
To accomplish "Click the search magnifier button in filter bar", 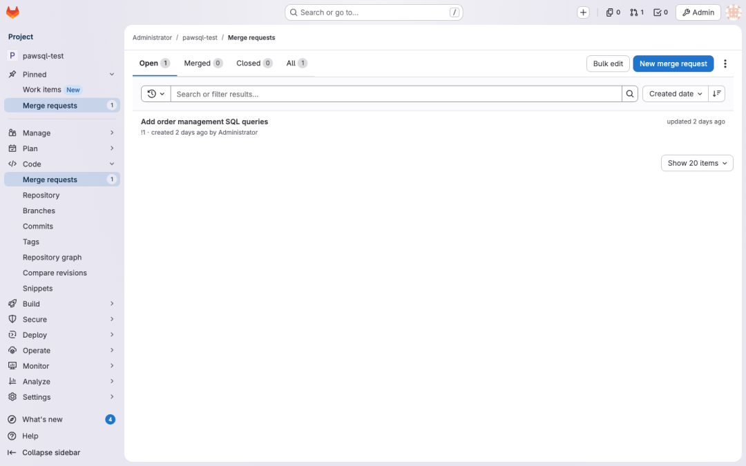I will pos(629,94).
